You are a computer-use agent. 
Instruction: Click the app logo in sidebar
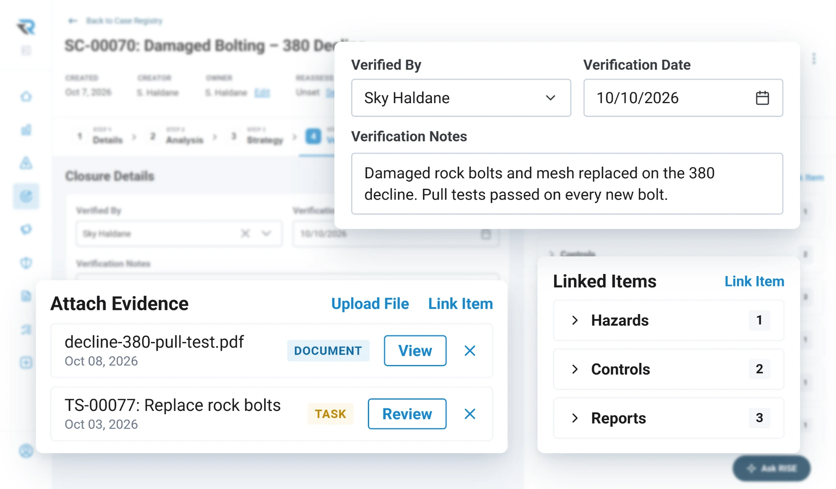coord(26,27)
